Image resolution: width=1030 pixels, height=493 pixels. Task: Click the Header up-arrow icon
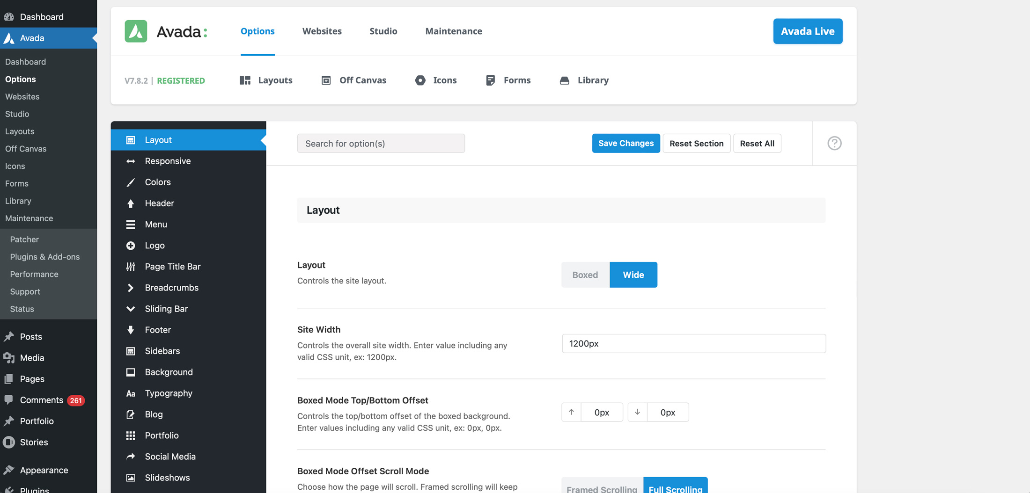131,203
